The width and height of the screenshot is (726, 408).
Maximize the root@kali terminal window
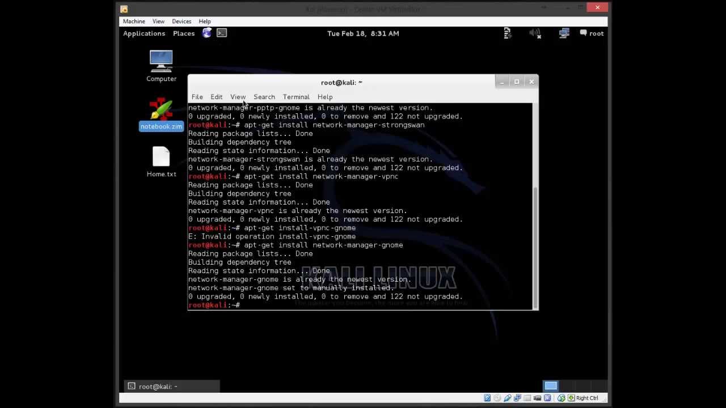click(x=517, y=82)
